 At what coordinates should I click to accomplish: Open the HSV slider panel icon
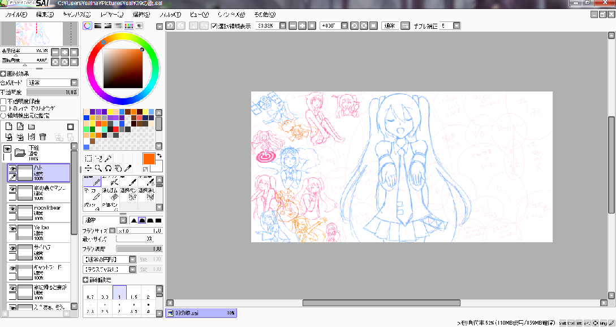click(107, 26)
